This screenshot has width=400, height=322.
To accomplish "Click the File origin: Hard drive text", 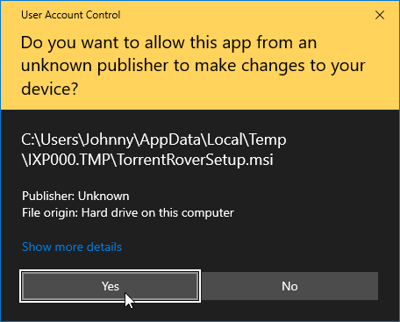I will point(128,213).
